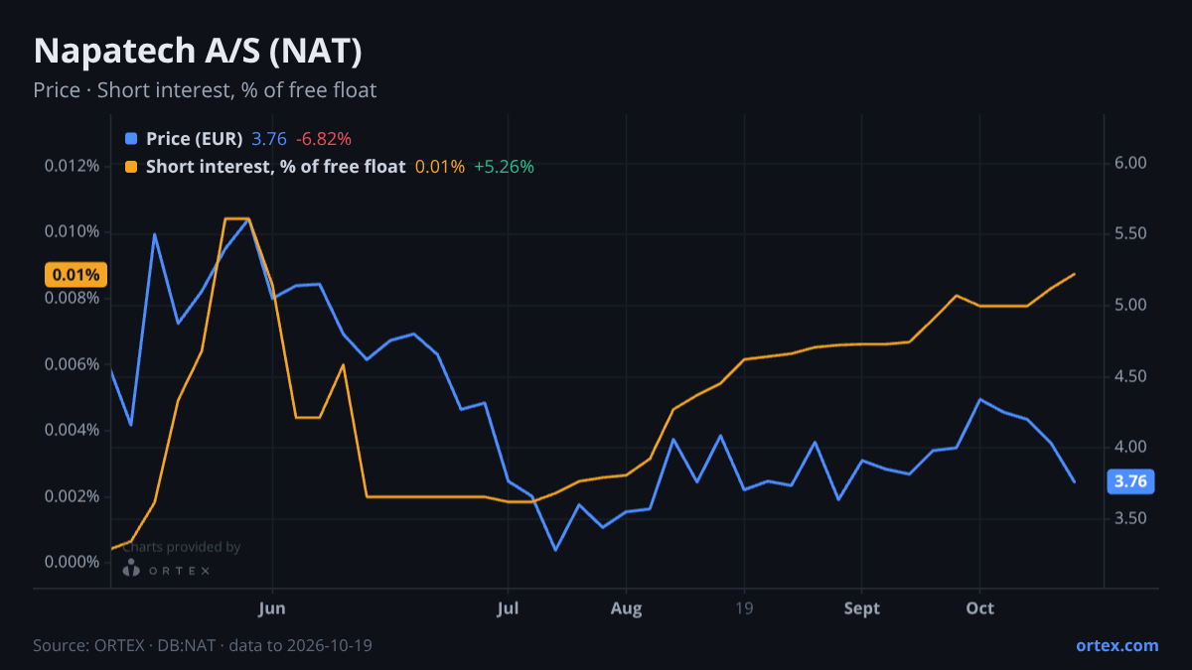The width and height of the screenshot is (1192, 670).
Task: Click the Napatech A/S (NAT) title
Action: click(x=197, y=51)
